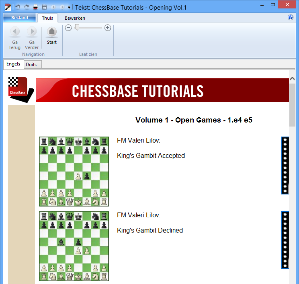
Task: Open the help question mark icon
Action: coord(291,17)
